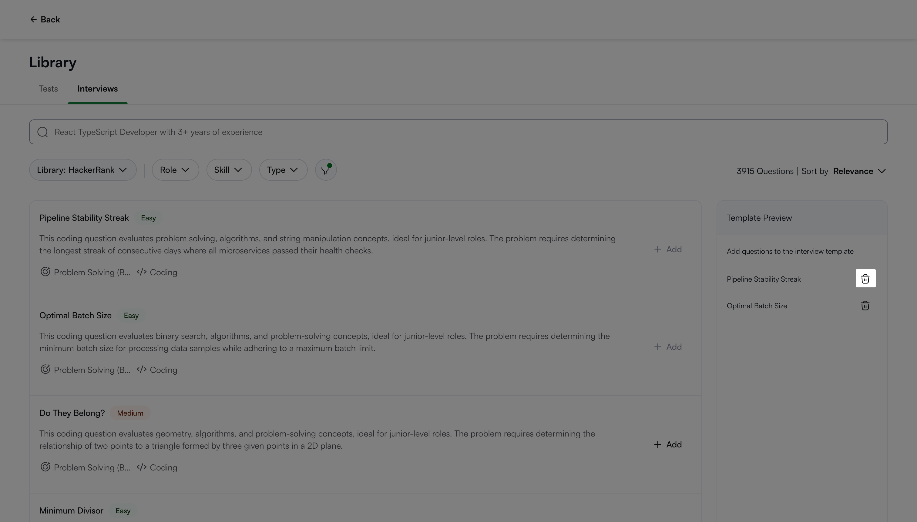
Task: Click the code icon in Optimal Batch Size
Action: pos(141,369)
